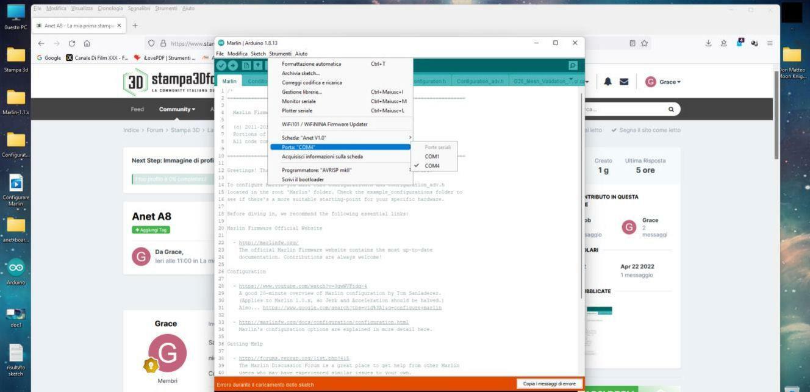Image resolution: width=810 pixels, height=392 pixels.
Task: Open the File menu in Arduino
Action: (220, 54)
